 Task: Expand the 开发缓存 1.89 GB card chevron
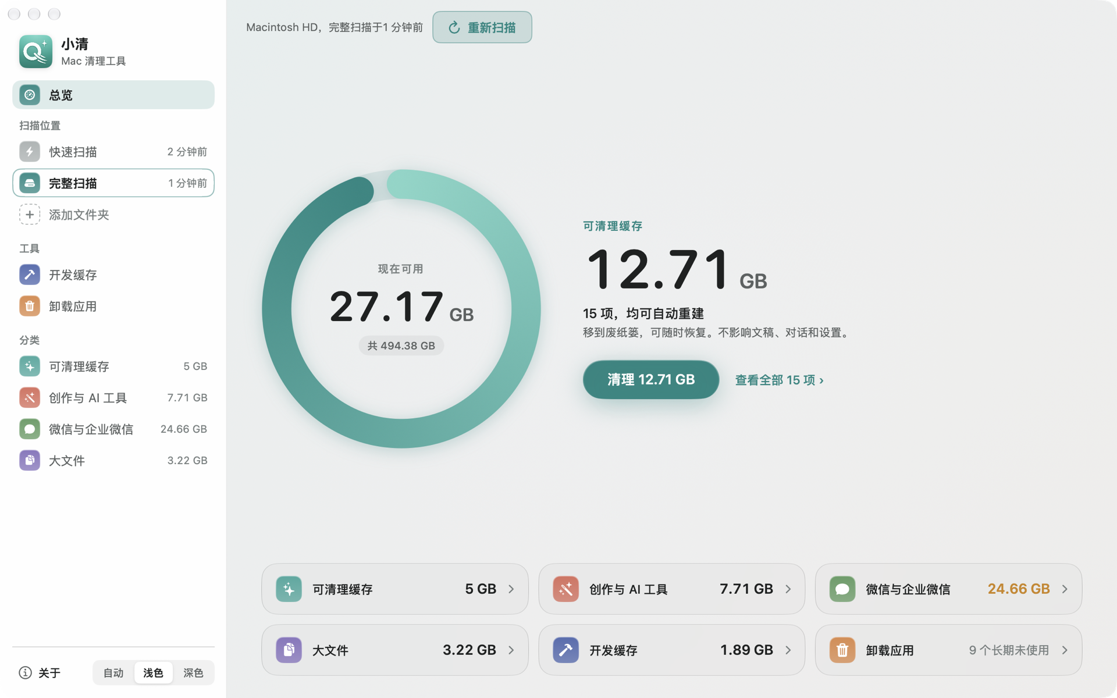pos(788,650)
